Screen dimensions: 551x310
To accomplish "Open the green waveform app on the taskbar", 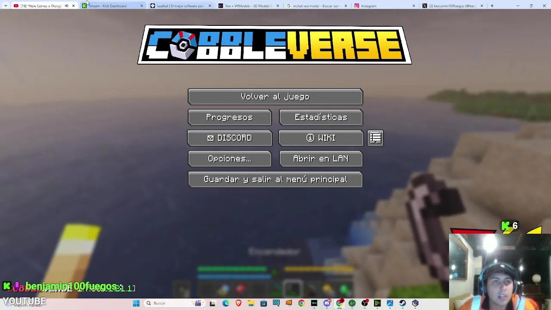I will pos(314,303).
